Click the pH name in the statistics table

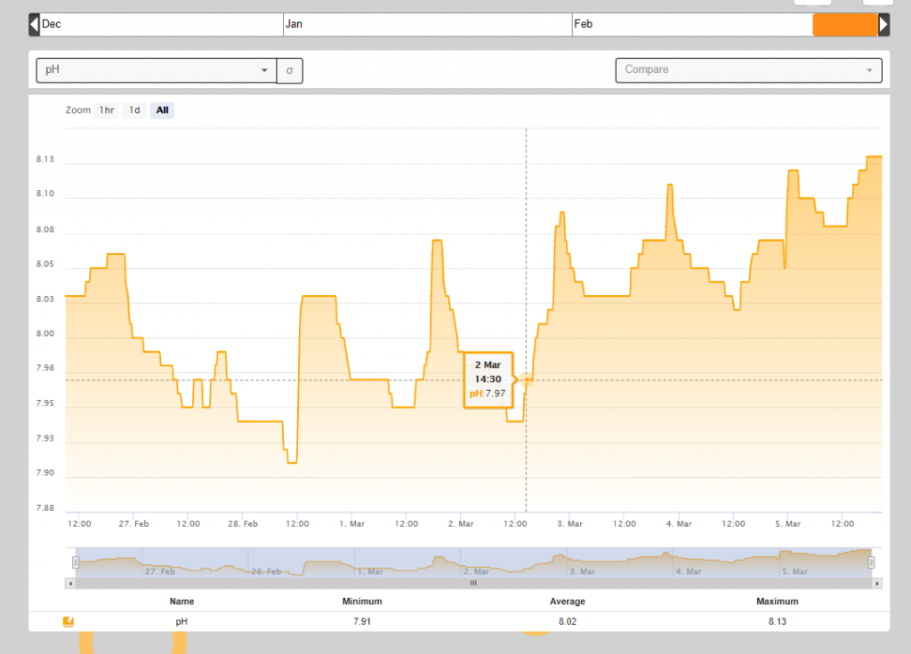tap(181, 622)
